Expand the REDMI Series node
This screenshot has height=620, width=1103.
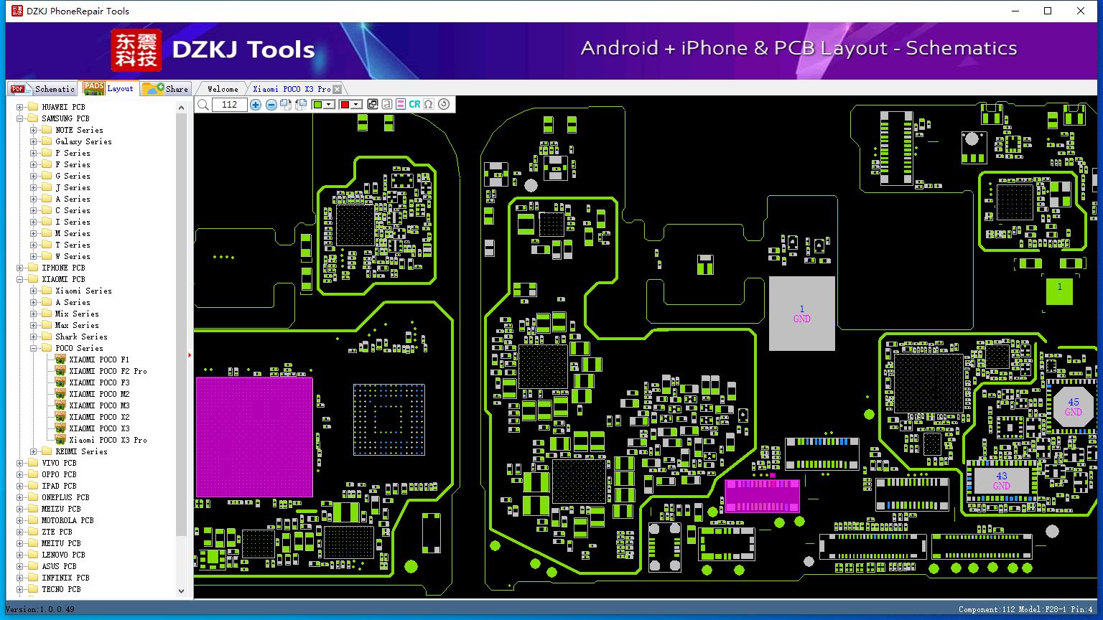[34, 451]
